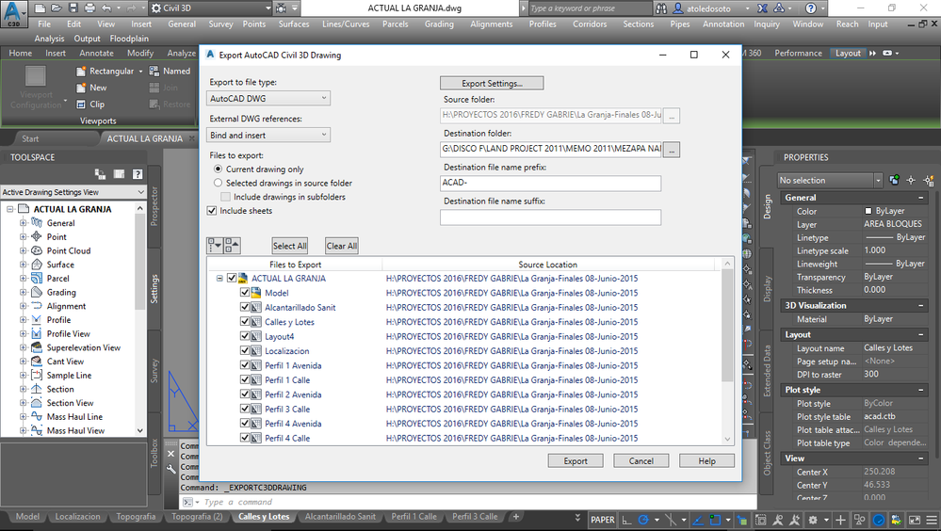Click the Redo arrow icon
Screen dimensions: 941x531
click(133, 8)
